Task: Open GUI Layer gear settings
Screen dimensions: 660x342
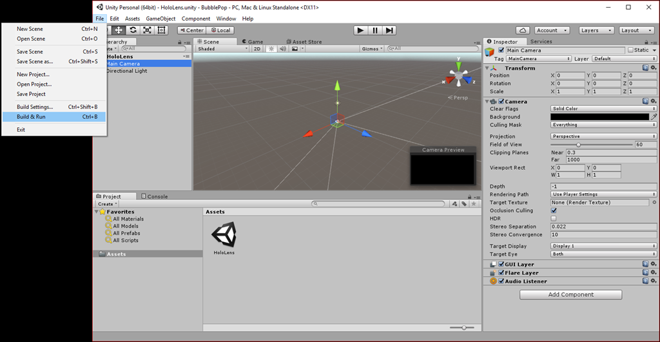Action: tap(654, 264)
